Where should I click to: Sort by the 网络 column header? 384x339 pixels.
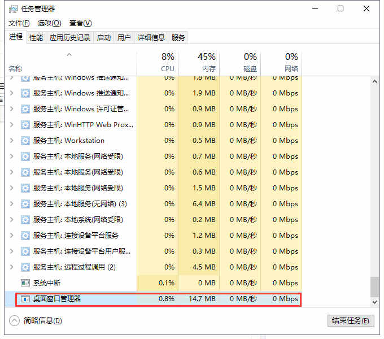point(281,63)
